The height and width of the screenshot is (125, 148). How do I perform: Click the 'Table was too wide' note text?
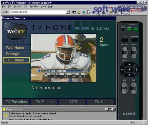click(33, 113)
